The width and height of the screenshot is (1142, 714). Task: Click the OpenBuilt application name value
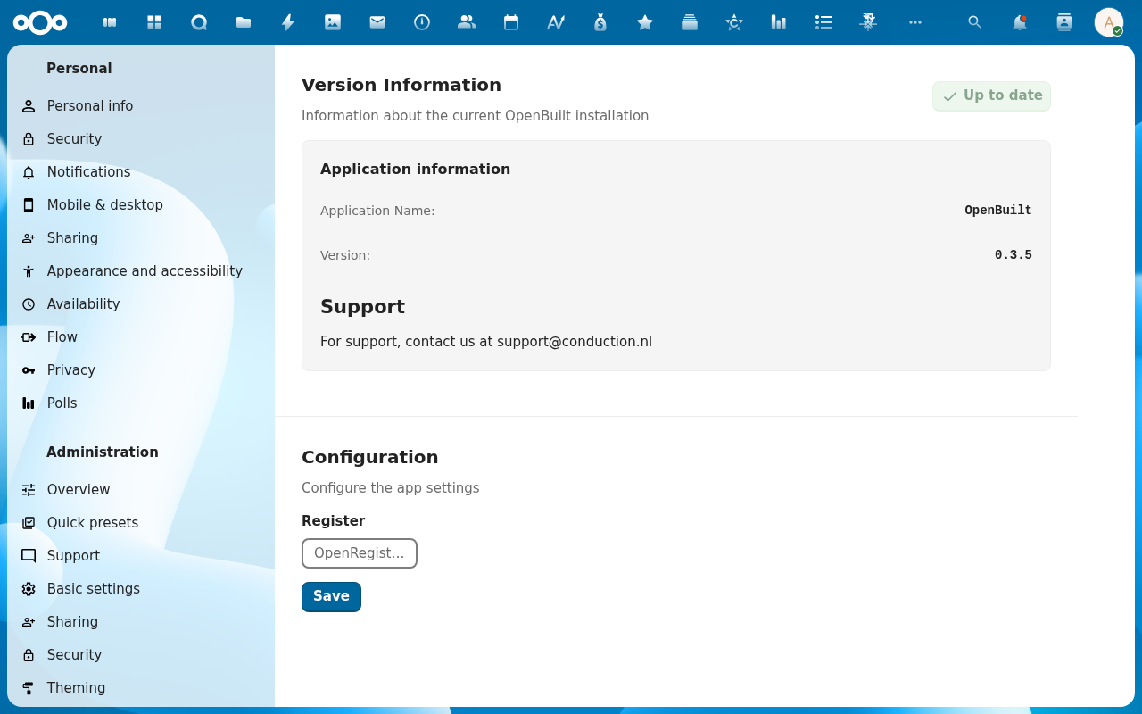[998, 211]
